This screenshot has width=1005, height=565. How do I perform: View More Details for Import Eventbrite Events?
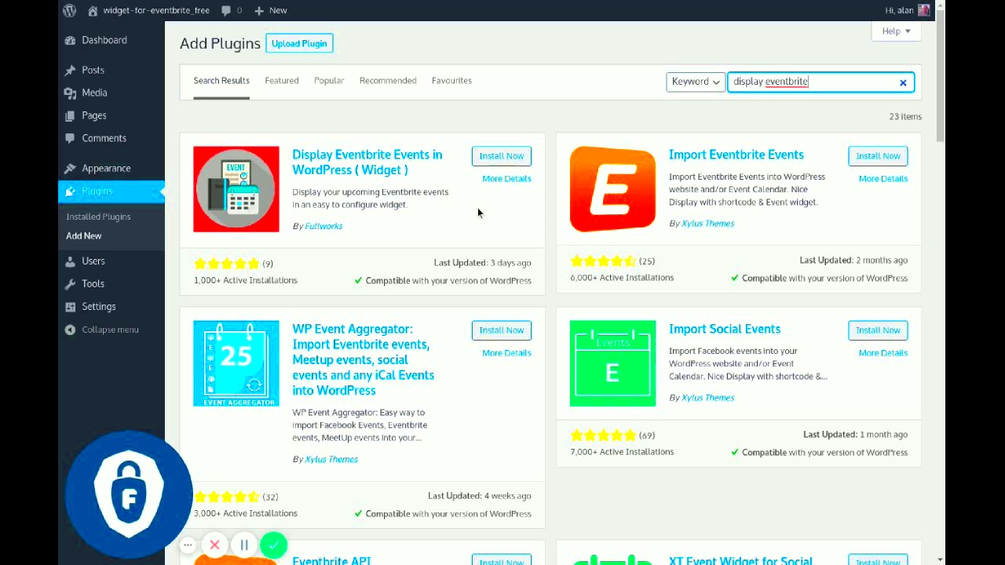pyautogui.click(x=883, y=179)
